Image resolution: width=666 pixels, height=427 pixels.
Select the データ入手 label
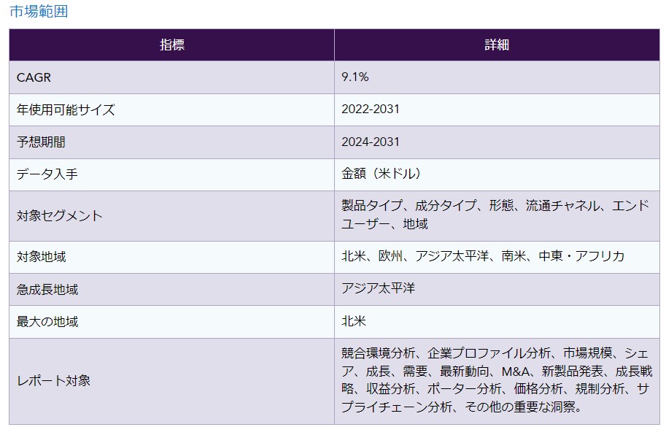click(47, 174)
